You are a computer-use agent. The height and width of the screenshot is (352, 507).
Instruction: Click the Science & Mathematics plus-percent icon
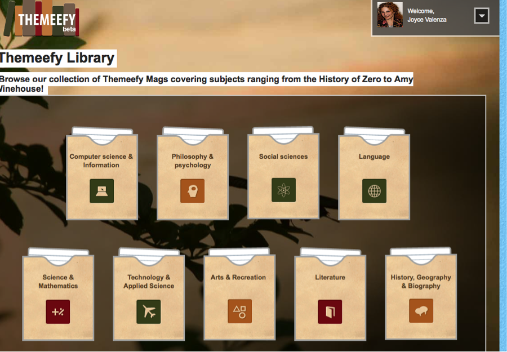tap(58, 311)
